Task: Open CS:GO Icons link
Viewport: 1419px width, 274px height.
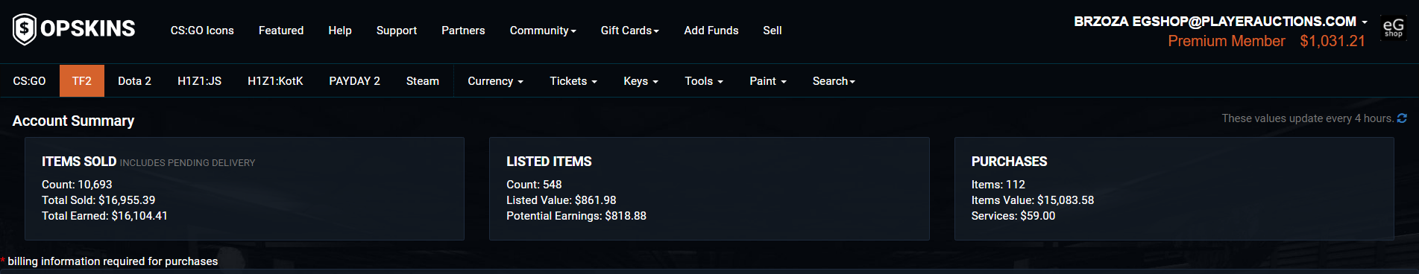Action: [202, 31]
